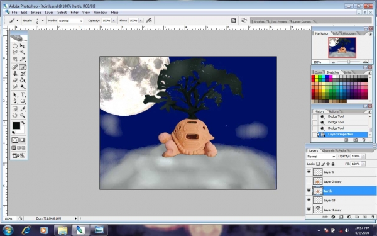The image size is (377, 236).
Task: Select Layer Properties history state
Action: (340, 134)
